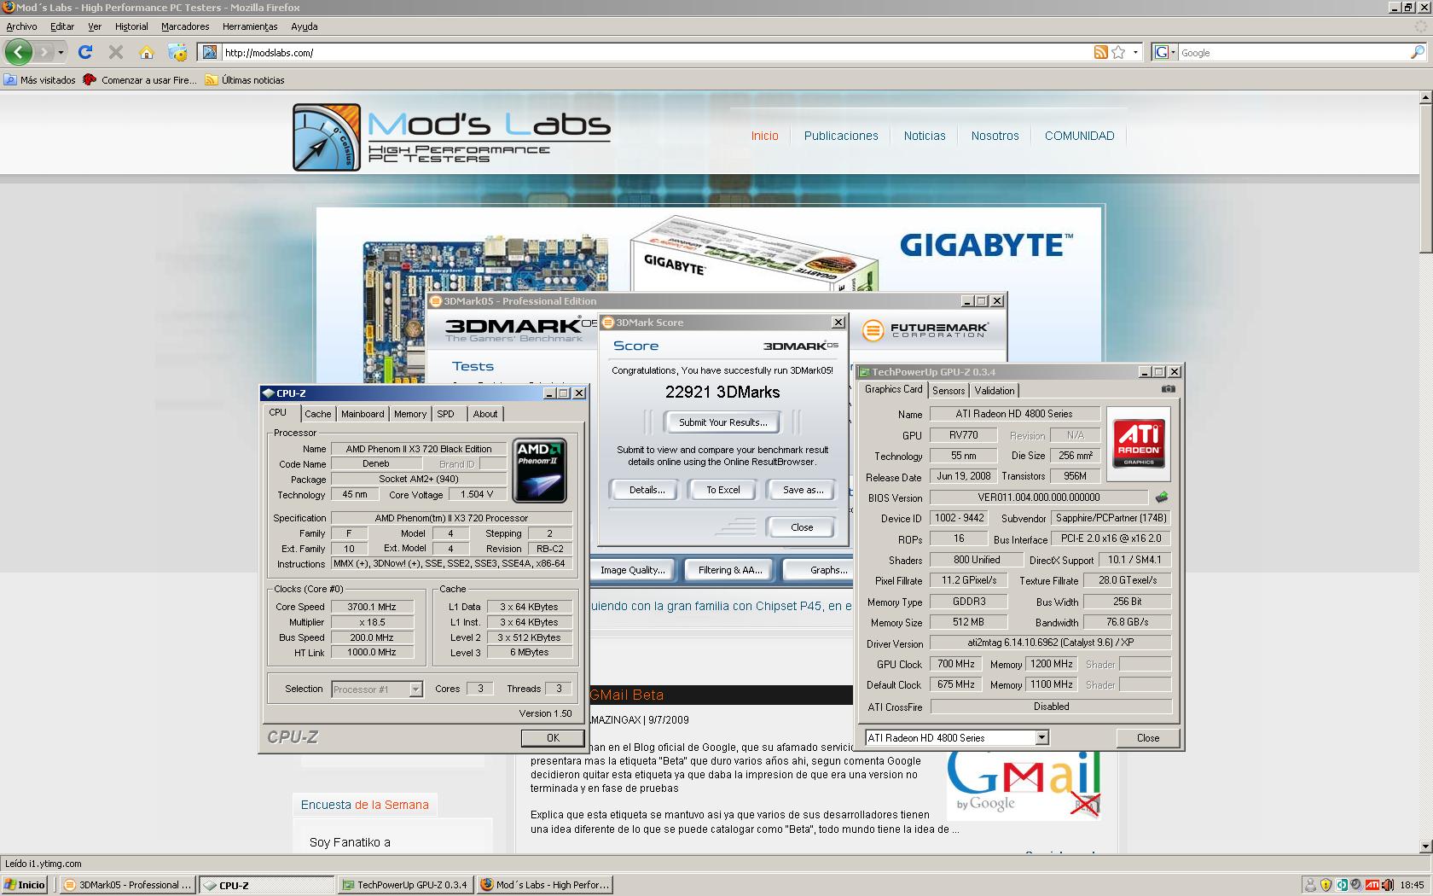Click the stop loading X icon

[x=116, y=52]
